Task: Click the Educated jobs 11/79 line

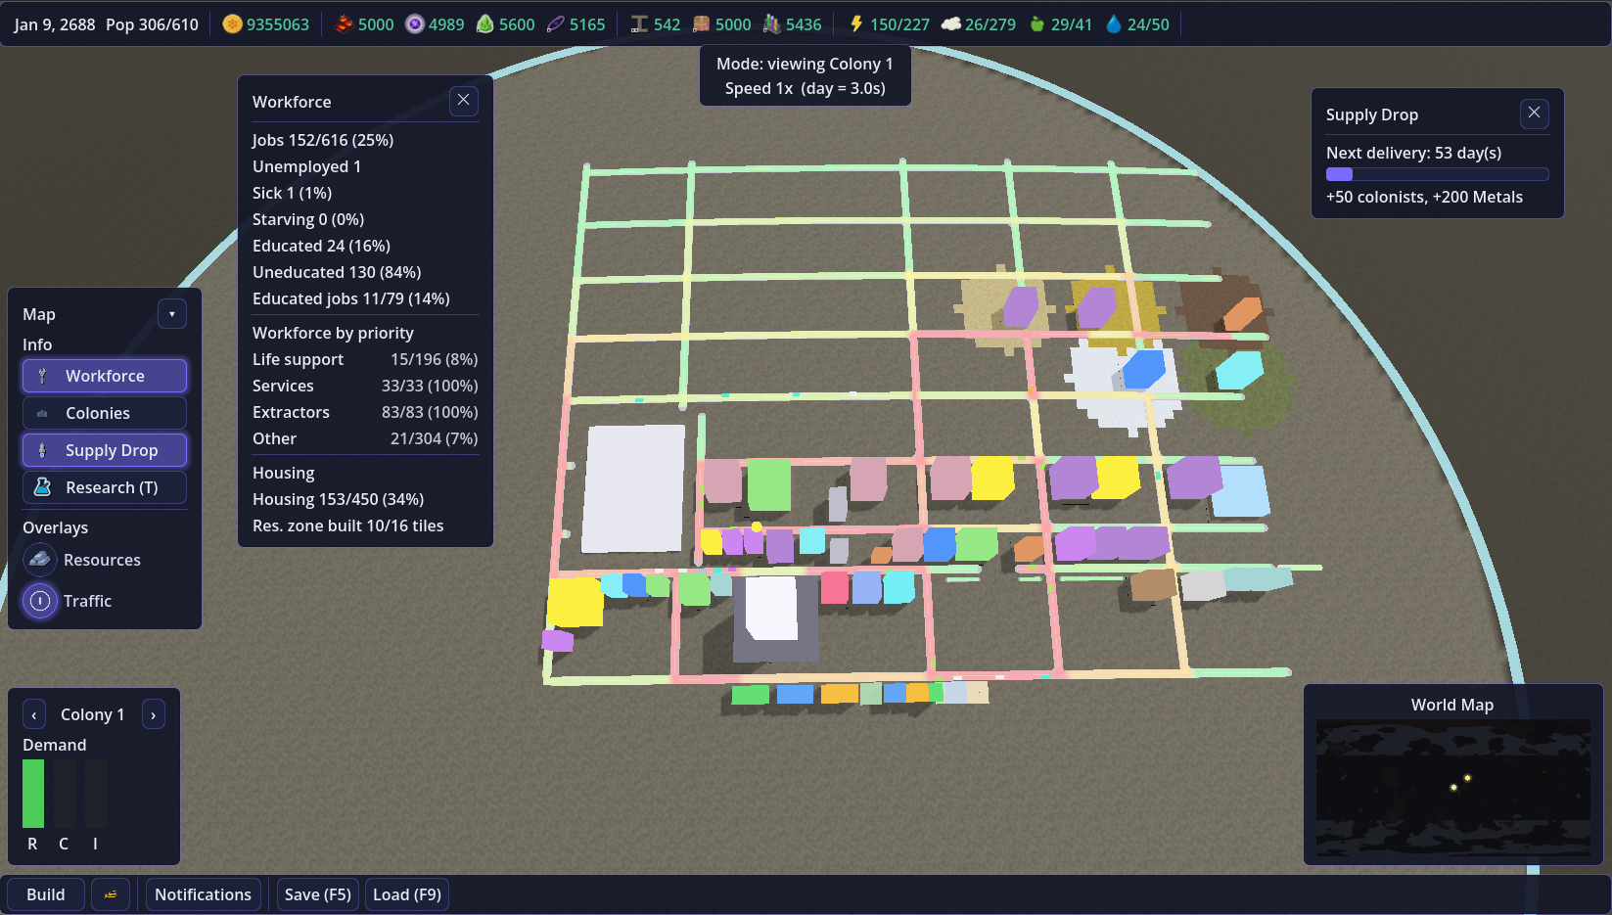Action: click(351, 298)
